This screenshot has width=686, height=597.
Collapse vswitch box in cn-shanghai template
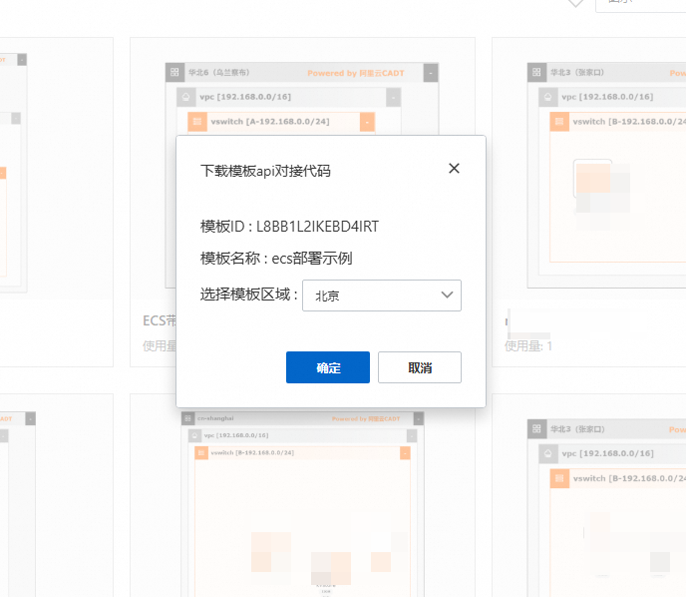pos(405,453)
